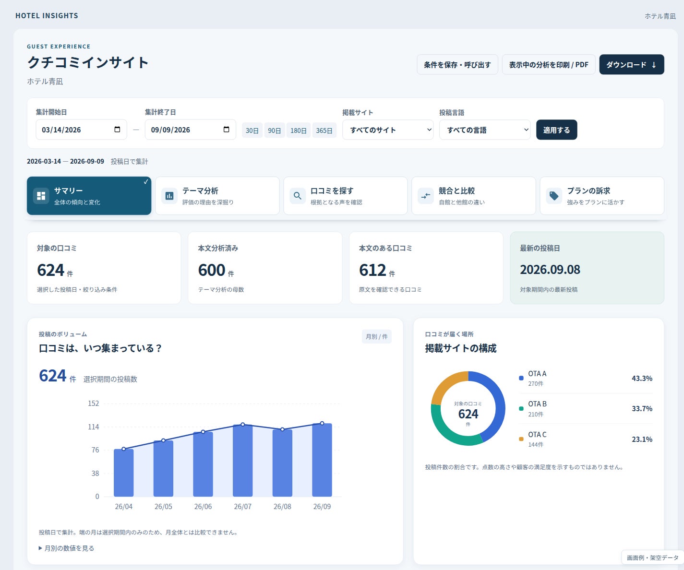
Task: Click the 33.7% value for OTA B
Action: click(642, 409)
